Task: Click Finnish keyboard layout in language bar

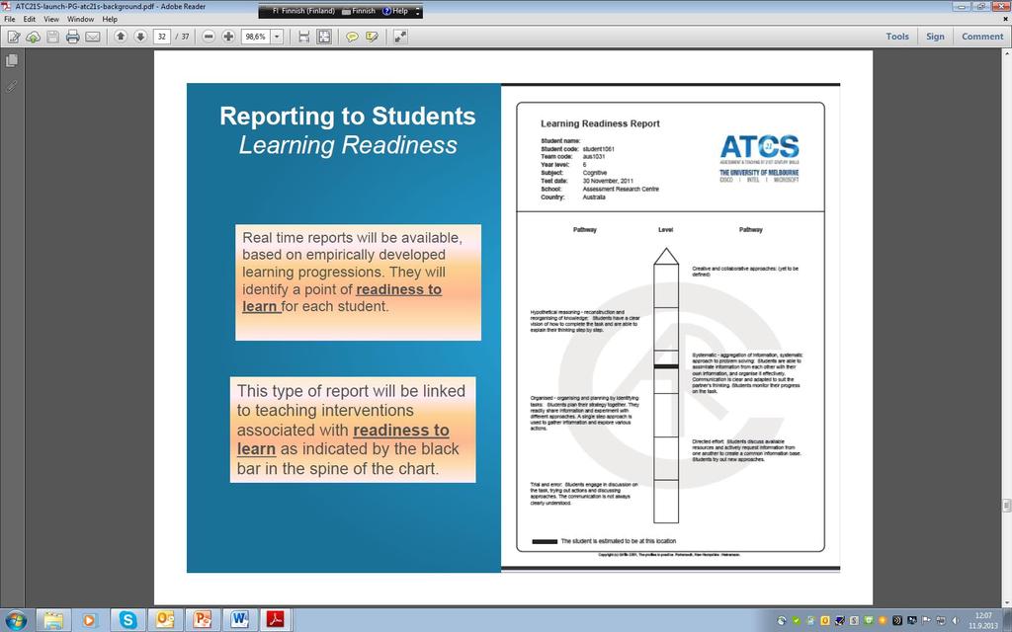Action: click(359, 11)
